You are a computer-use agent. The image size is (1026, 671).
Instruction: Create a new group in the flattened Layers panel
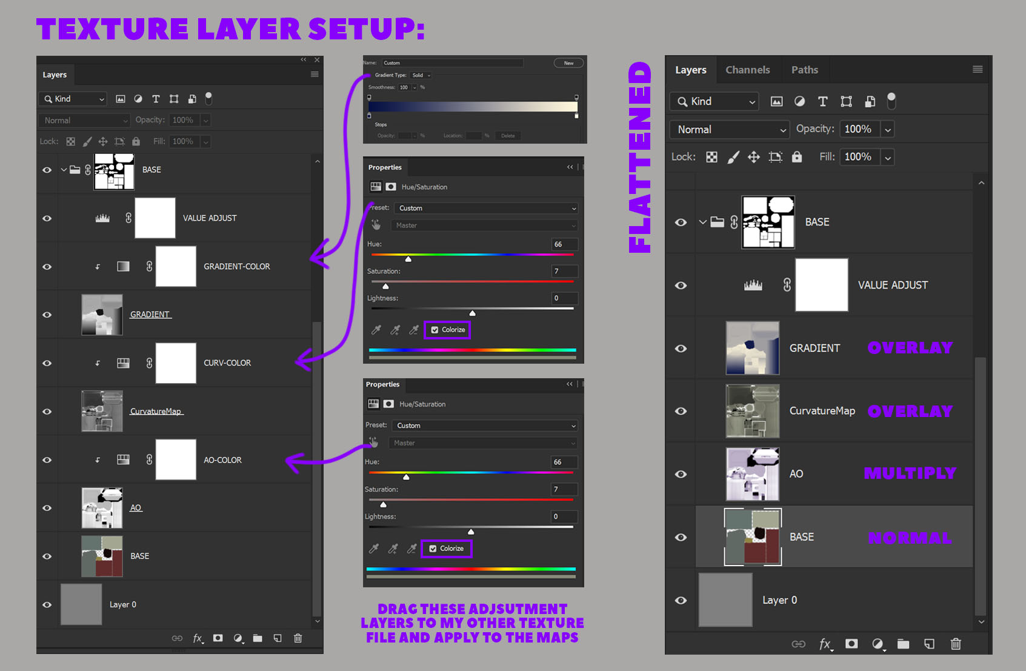pyautogui.click(x=903, y=644)
